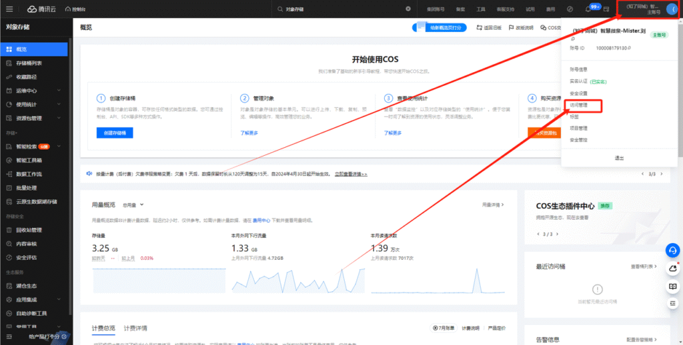The width and height of the screenshot is (683, 345).
Task: Open the 存储桶列表 sidebar item
Action: click(29, 63)
